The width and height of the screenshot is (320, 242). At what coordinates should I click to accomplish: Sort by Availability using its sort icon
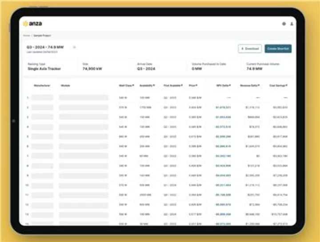pyautogui.click(x=154, y=85)
